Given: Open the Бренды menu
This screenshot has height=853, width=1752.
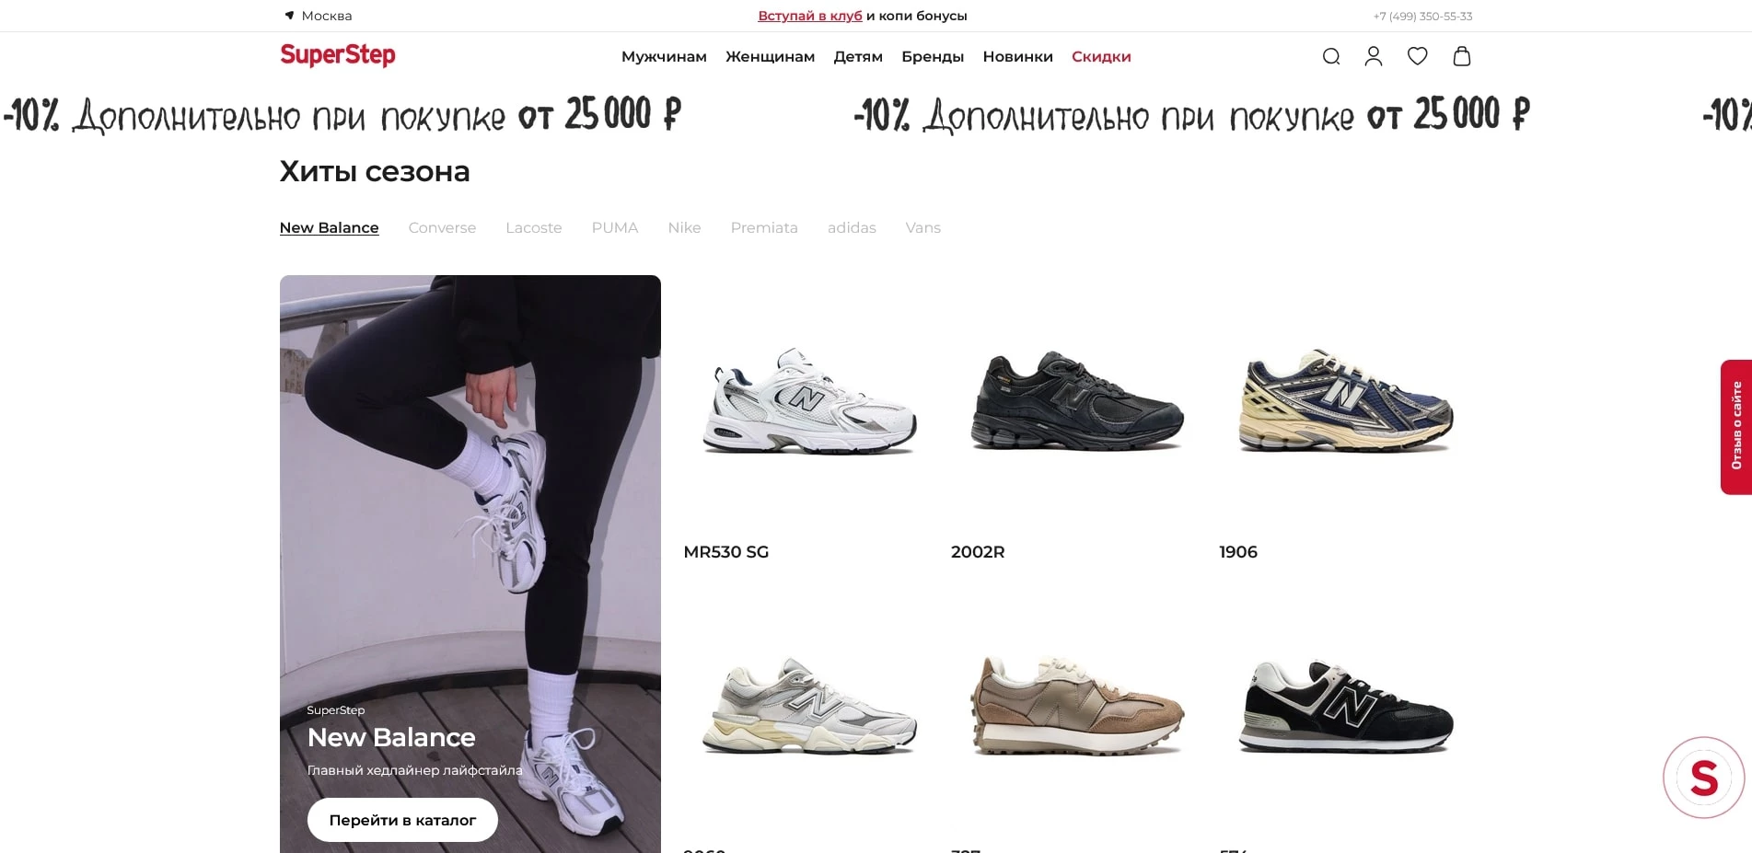Looking at the screenshot, I should point(933,57).
